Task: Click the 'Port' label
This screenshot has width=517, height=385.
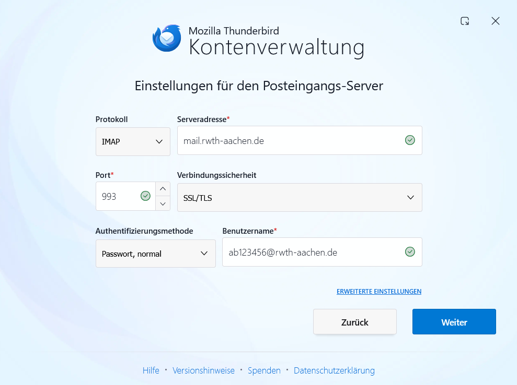Action: [x=103, y=175]
